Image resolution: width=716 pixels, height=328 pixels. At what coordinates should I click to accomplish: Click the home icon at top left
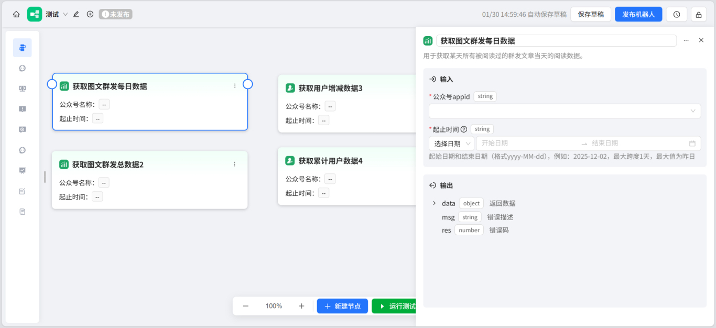pyautogui.click(x=16, y=14)
